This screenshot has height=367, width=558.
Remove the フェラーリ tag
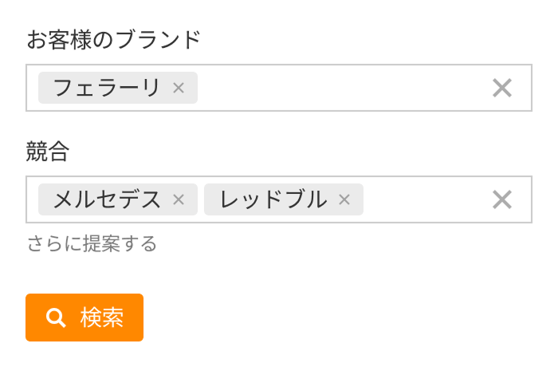[x=179, y=88]
